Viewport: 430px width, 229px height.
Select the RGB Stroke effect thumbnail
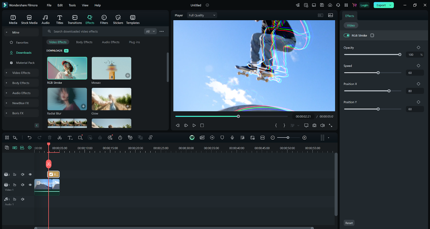click(x=67, y=68)
